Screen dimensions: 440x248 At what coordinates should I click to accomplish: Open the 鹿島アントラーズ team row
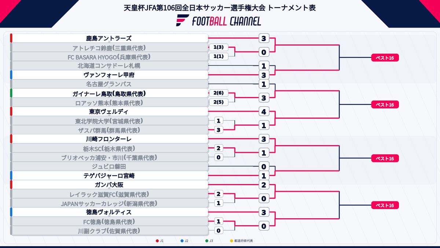point(109,38)
